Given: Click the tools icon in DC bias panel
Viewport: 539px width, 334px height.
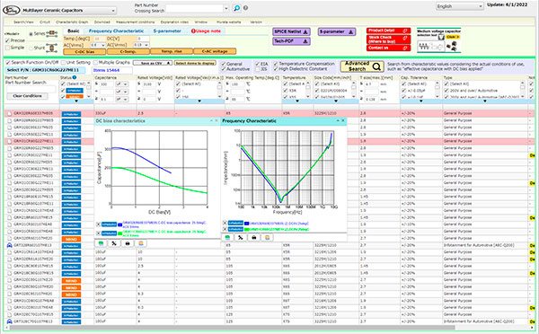Looking at the screenshot, I should (114, 243).
